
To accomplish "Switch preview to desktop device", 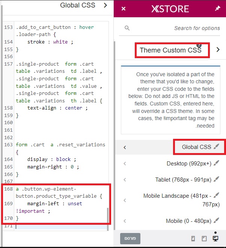I will click(x=215, y=238).
